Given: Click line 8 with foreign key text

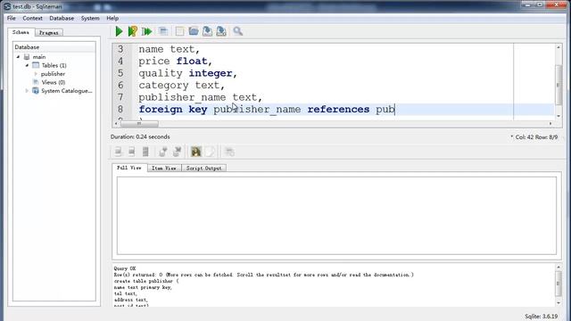Looking at the screenshot, I should point(266,109).
